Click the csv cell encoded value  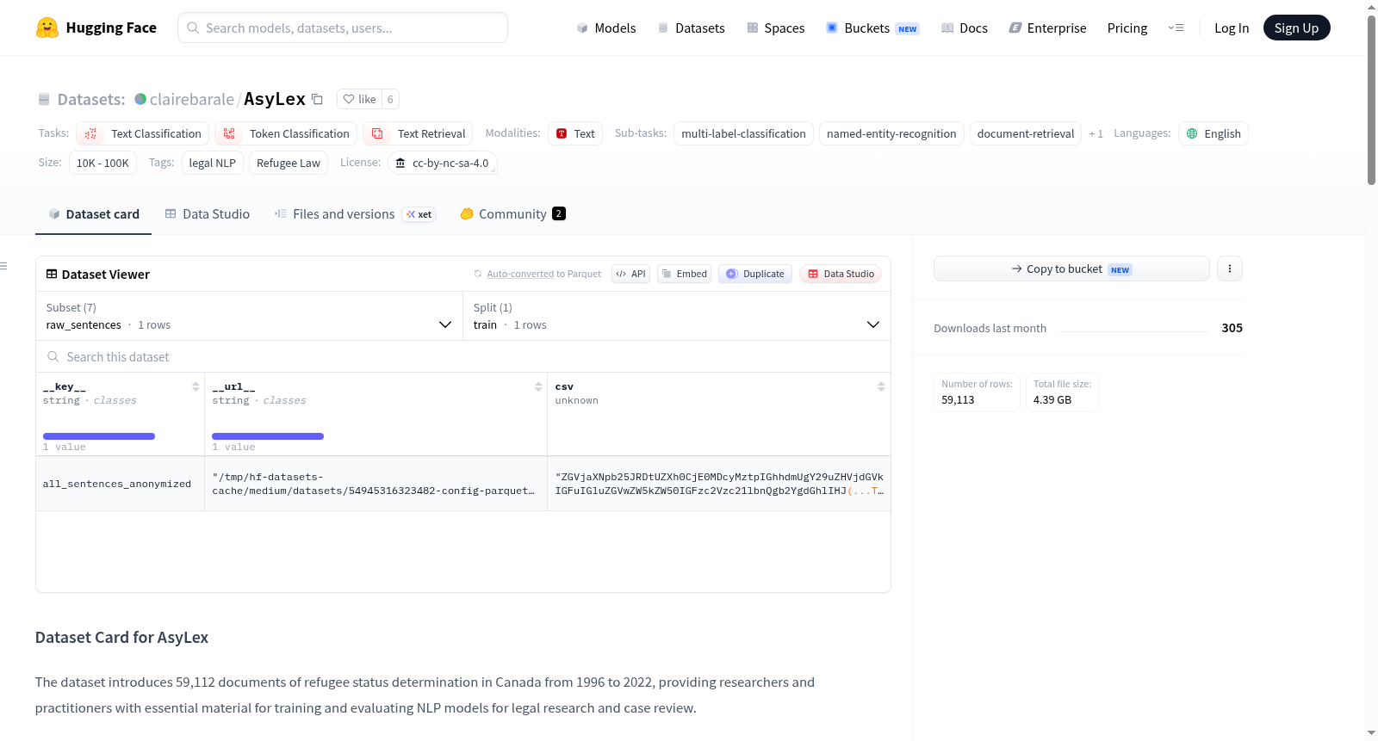click(719, 484)
